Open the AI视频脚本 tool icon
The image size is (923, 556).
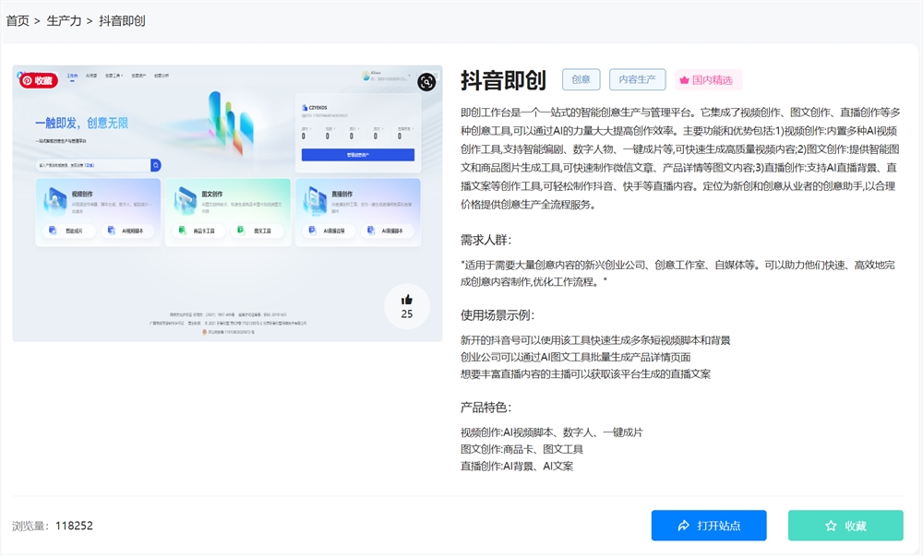112,229
